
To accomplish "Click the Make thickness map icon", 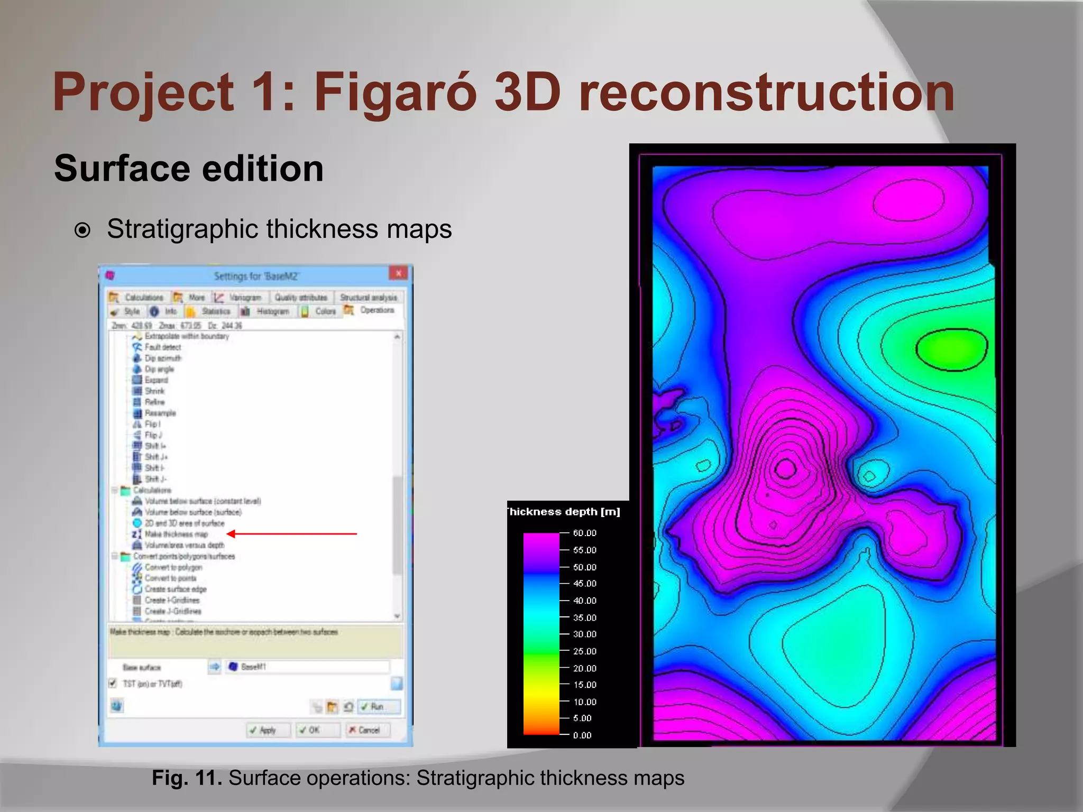I will coord(136,534).
